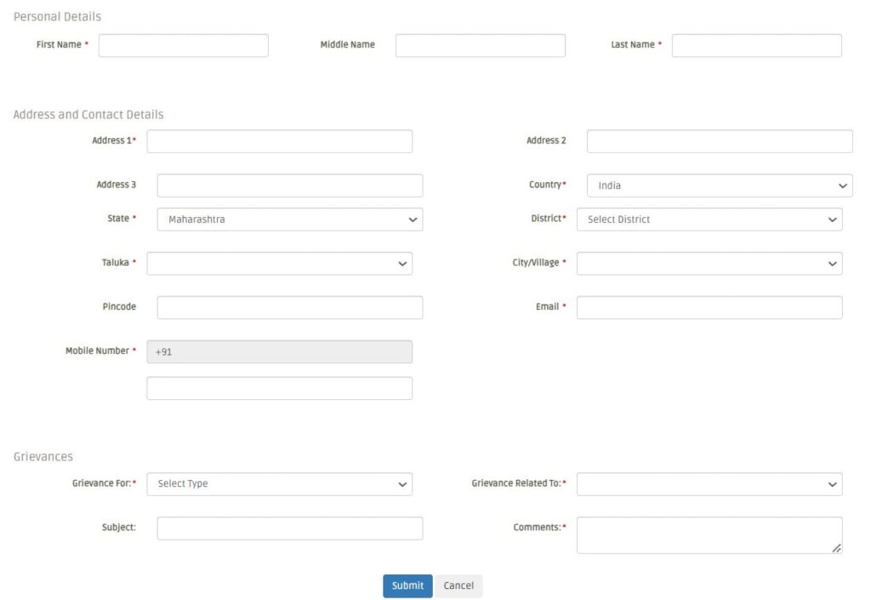Image resolution: width=871 pixels, height=600 pixels.
Task: Open the Select District dropdown
Action: 709,220
